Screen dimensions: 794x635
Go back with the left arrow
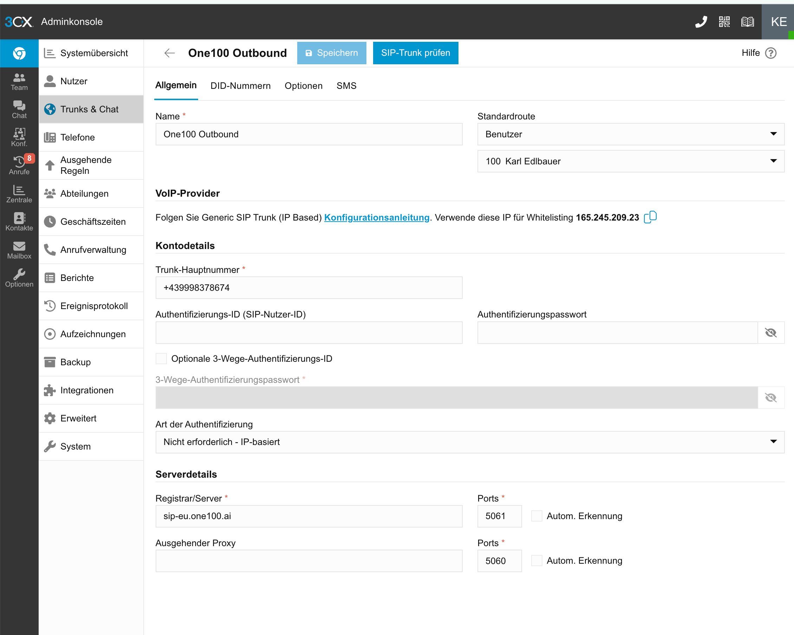pyautogui.click(x=169, y=53)
